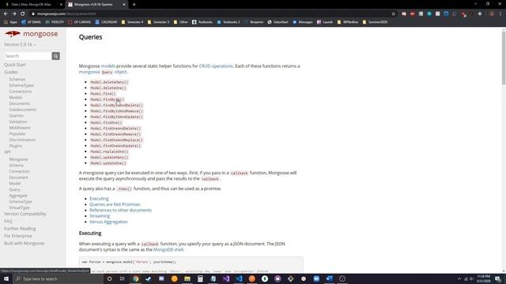506x284 pixels.
Task: Open Aggregate API in sidebar
Action: [x=18, y=196]
